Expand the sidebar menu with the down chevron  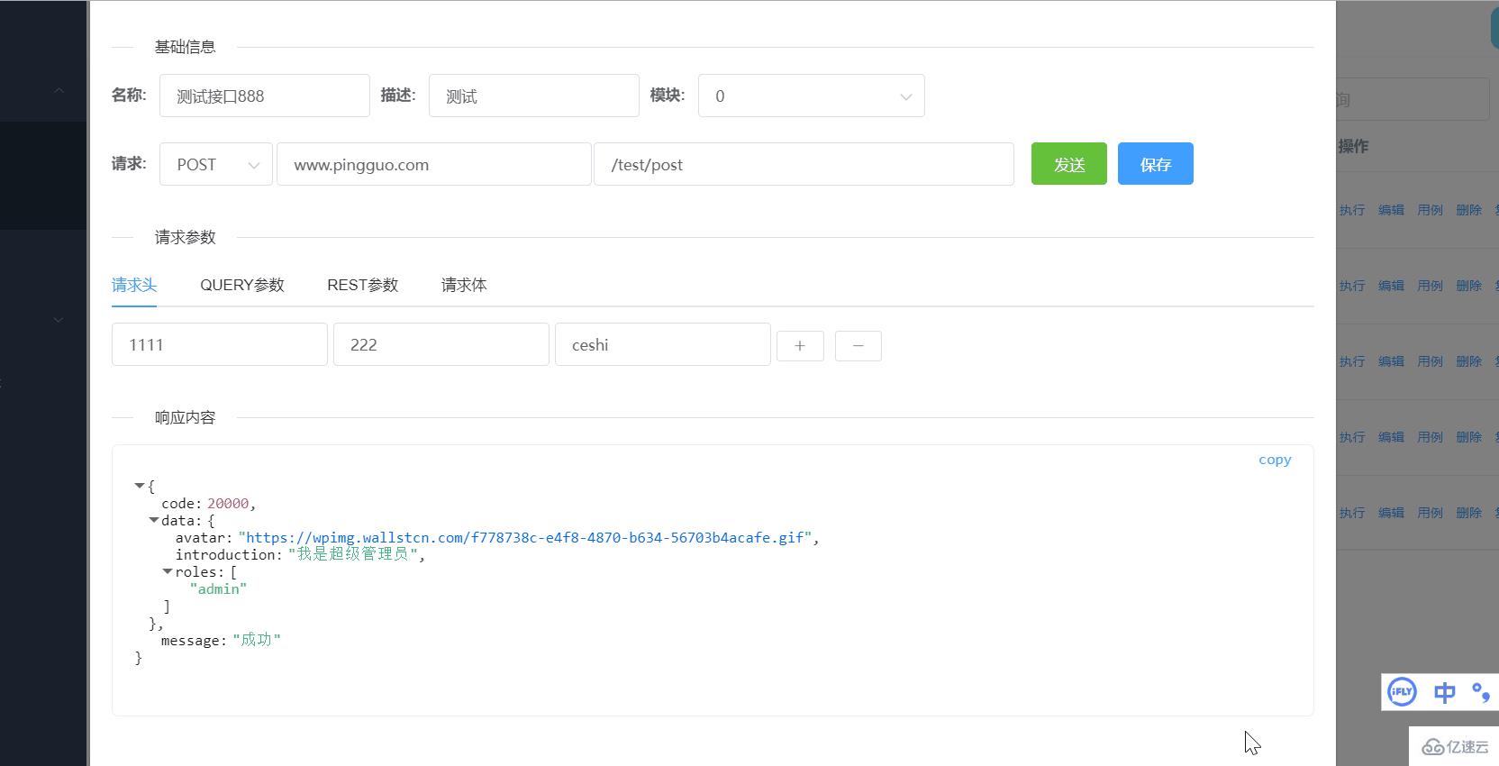click(x=59, y=320)
